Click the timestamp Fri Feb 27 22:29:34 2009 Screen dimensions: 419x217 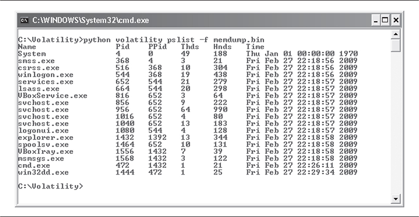(x=302, y=172)
